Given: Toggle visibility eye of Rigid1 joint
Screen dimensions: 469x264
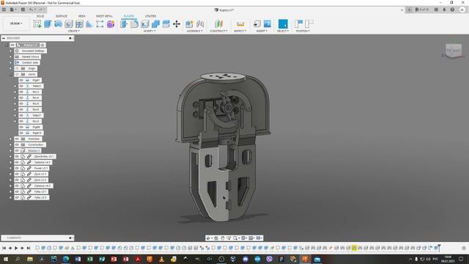Looking at the screenshot, I should point(21,80).
